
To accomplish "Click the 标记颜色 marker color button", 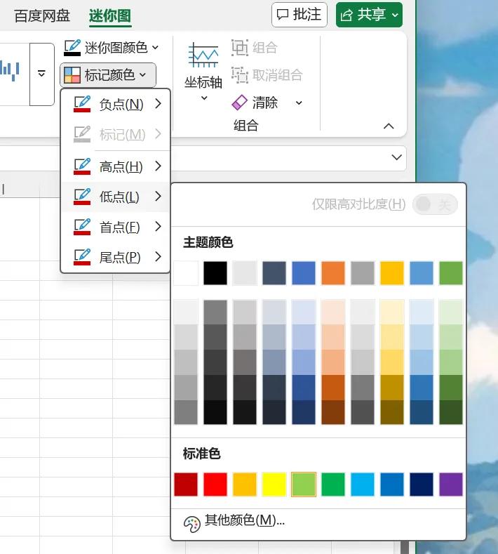I will 107,75.
